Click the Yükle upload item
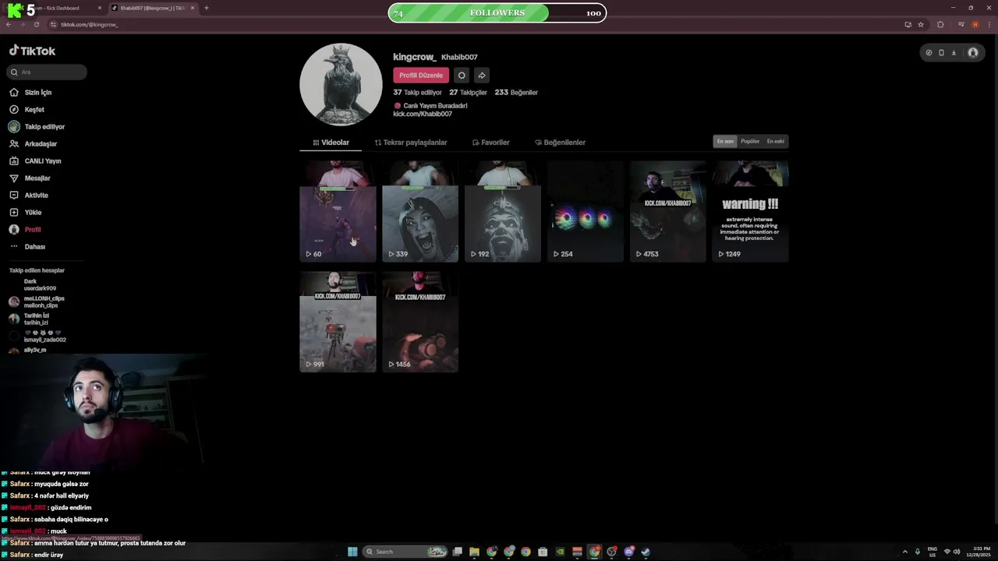Screen dimensions: 998x561 (25, 212)
